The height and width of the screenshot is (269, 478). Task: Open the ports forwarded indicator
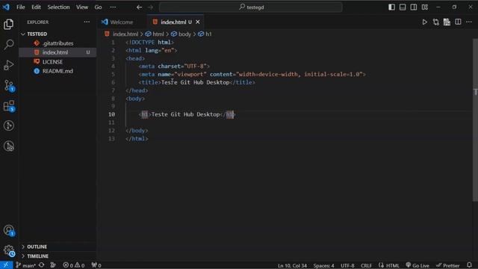click(96, 265)
